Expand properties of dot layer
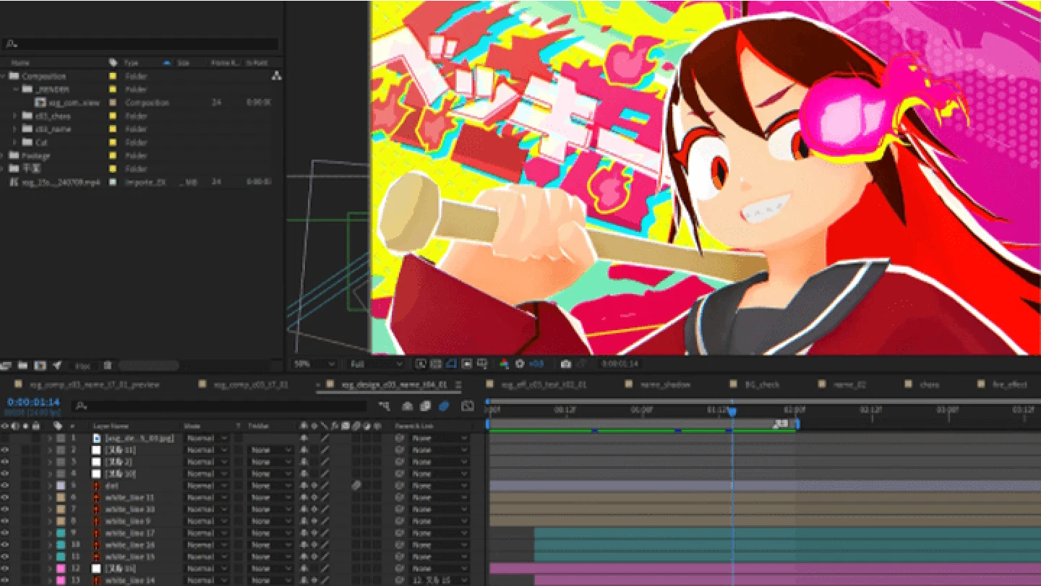The image size is (1041, 586). 50,486
